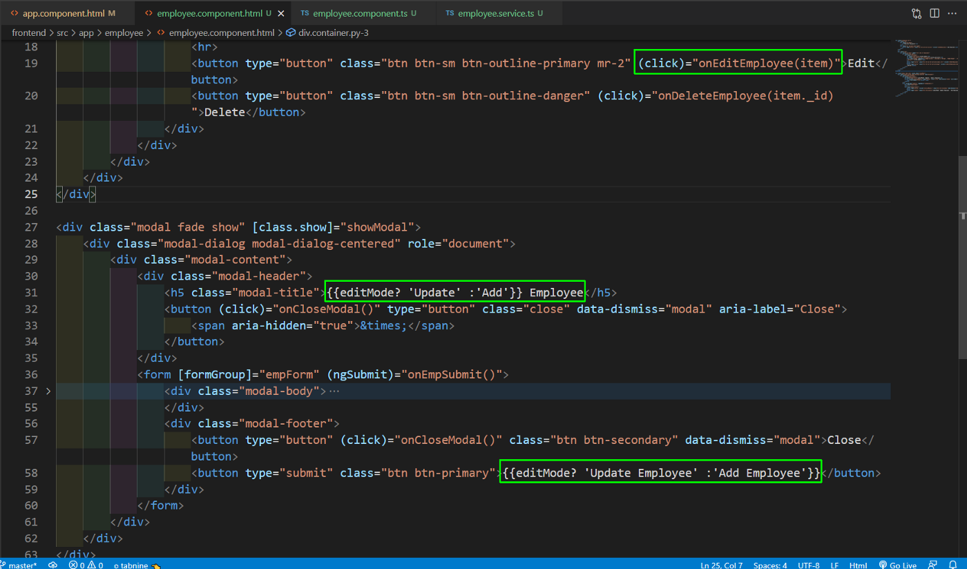
Task: Change end of line sequence LF
Action: 834,564
